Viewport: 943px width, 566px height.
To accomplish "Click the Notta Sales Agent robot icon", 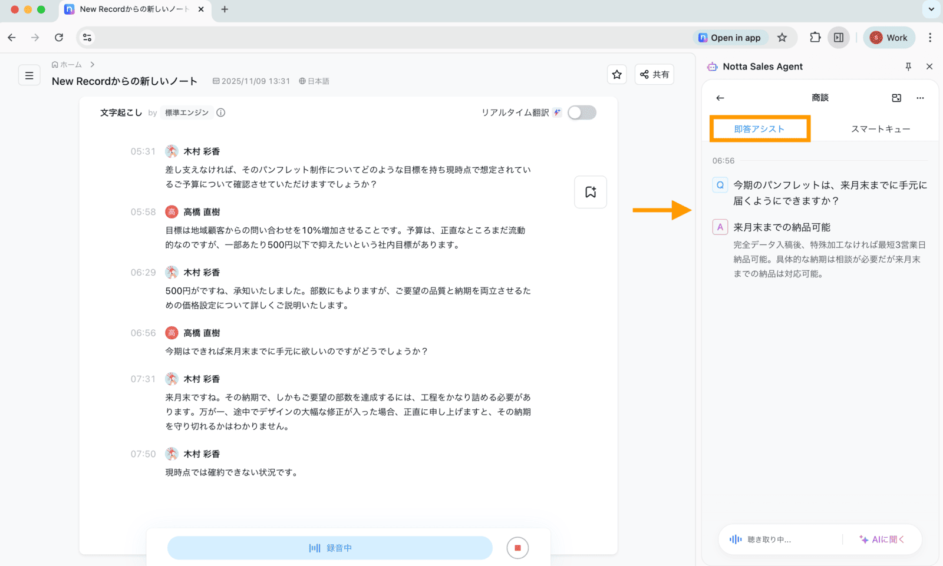I will pyautogui.click(x=713, y=67).
